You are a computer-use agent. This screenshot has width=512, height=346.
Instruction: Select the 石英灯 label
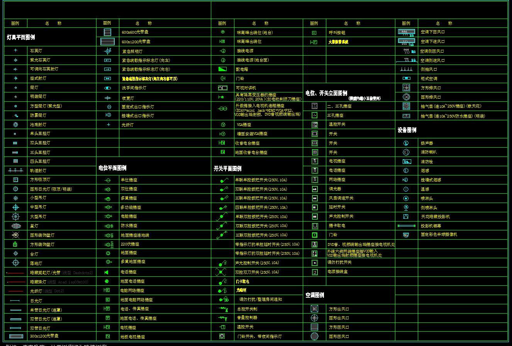pos(36,51)
